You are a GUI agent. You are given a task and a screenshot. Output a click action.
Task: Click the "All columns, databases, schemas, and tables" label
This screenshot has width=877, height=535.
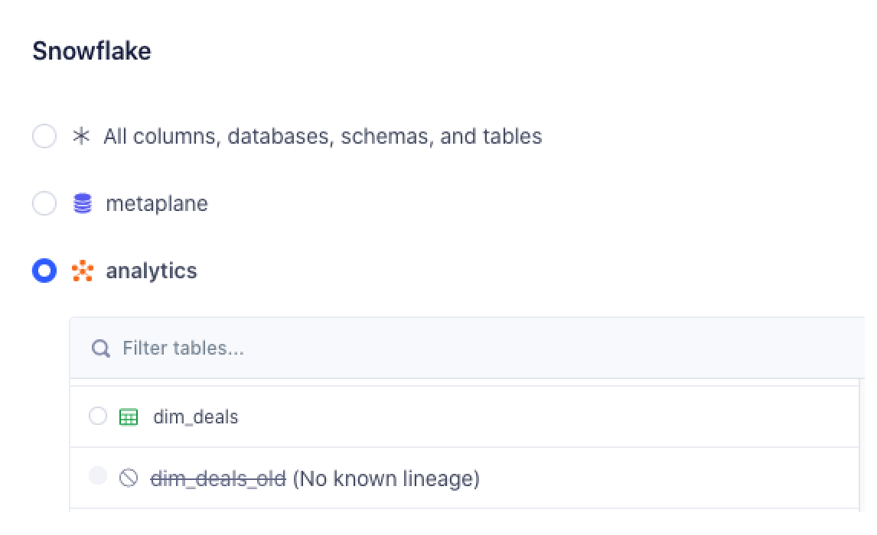[x=322, y=137]
